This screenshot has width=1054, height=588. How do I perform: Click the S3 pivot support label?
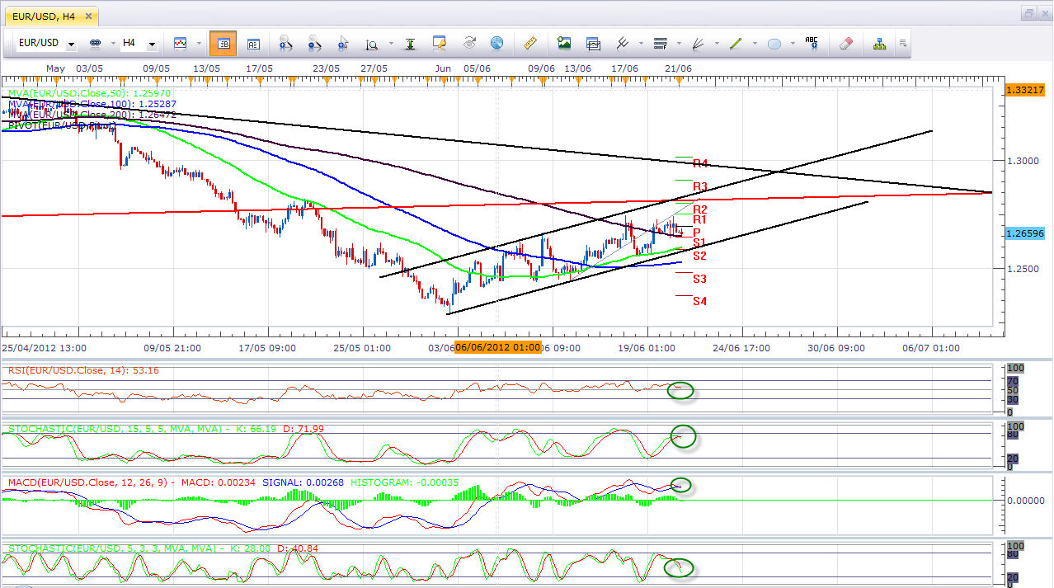pos(699,279)
